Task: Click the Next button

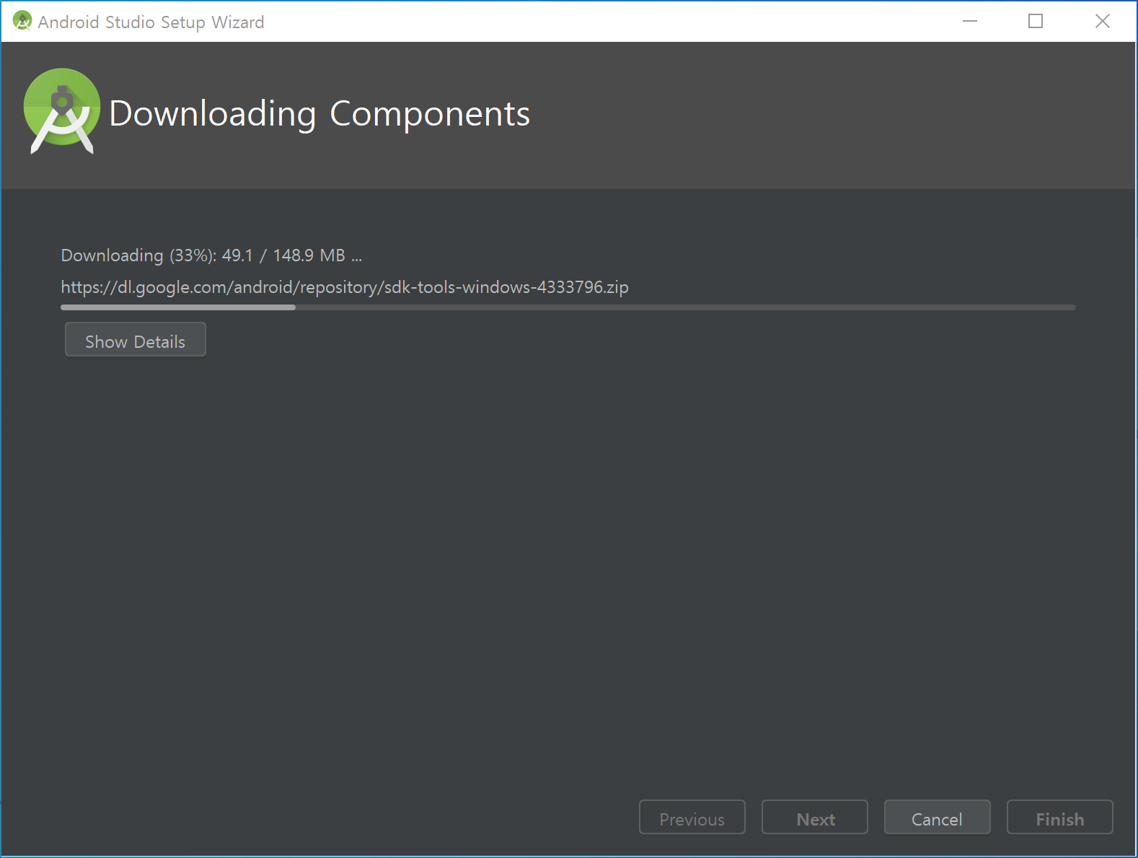Action: 815,817
